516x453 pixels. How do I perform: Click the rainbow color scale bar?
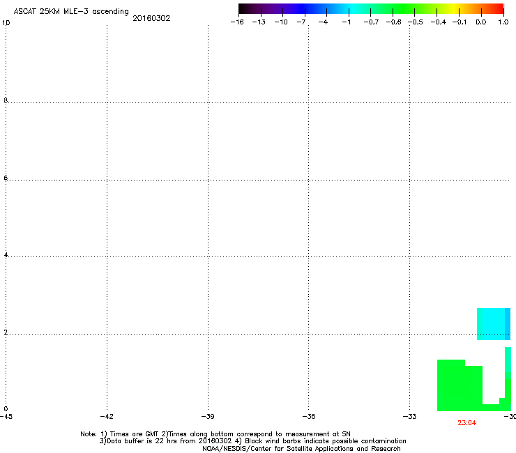tap(371, 8)
